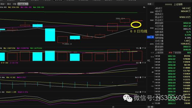This screenshot has height=108, width=192.
Task: Close the BIAS indicator panel
Action: (145, 92)
